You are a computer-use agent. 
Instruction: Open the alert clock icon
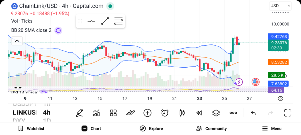[165, 113]
